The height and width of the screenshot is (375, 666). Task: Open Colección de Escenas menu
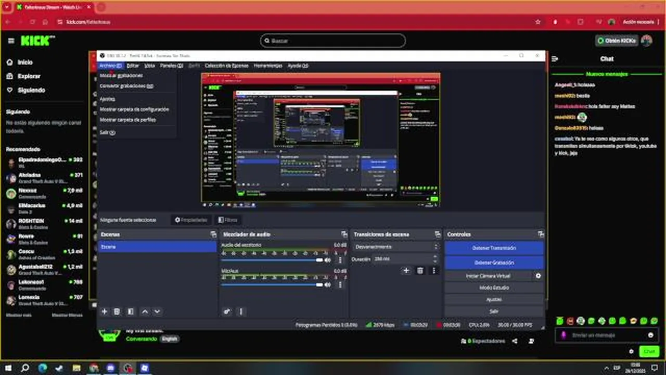click(x=226, y=66)
